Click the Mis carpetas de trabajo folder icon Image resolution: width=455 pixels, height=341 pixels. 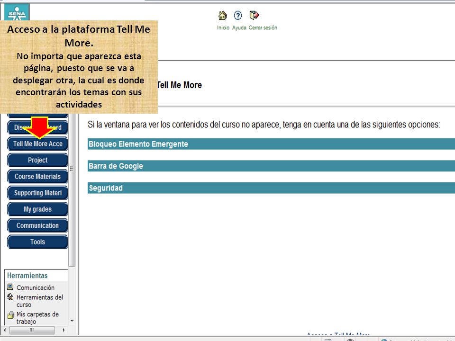click(x=11, y=314)
